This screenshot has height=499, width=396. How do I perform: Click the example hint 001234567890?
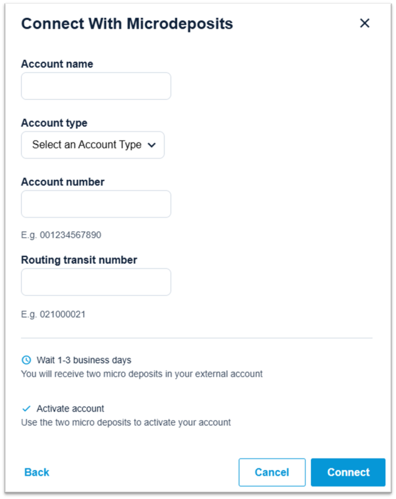pyautogui.click(x=61, y=235)
